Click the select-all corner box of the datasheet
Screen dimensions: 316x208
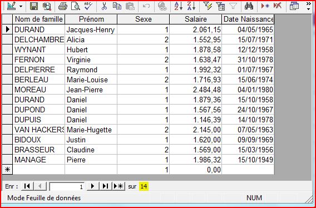[x=7, y=19]
